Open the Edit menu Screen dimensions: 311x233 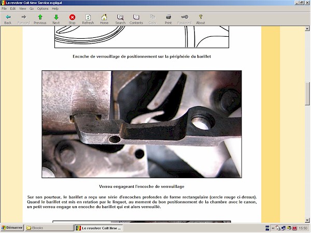[13, 9]
